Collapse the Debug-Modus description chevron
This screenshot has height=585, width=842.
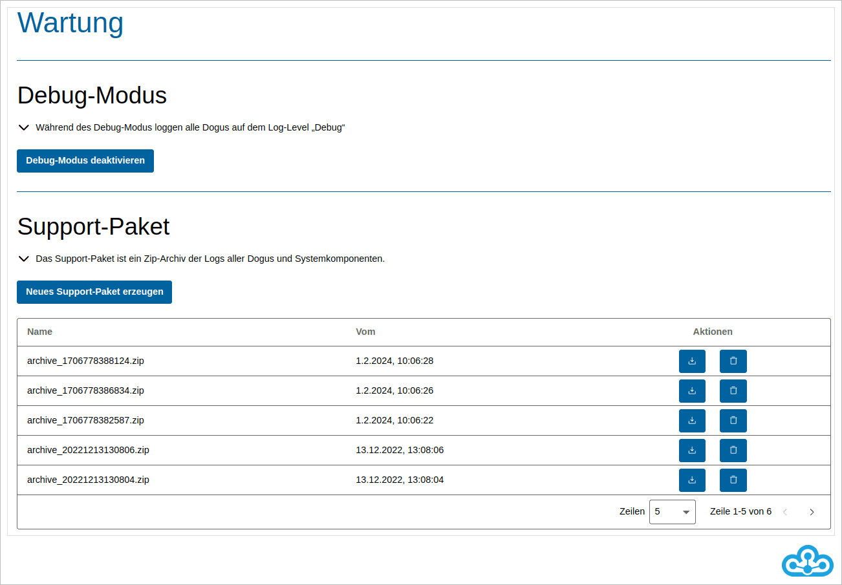(24, 128)
